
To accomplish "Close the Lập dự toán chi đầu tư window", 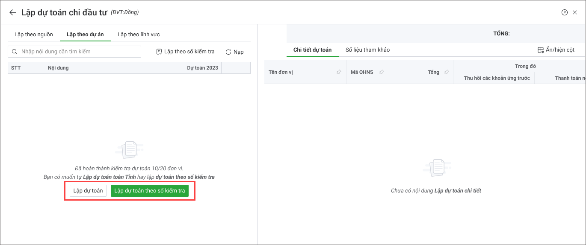I will (x=575, y=12).
